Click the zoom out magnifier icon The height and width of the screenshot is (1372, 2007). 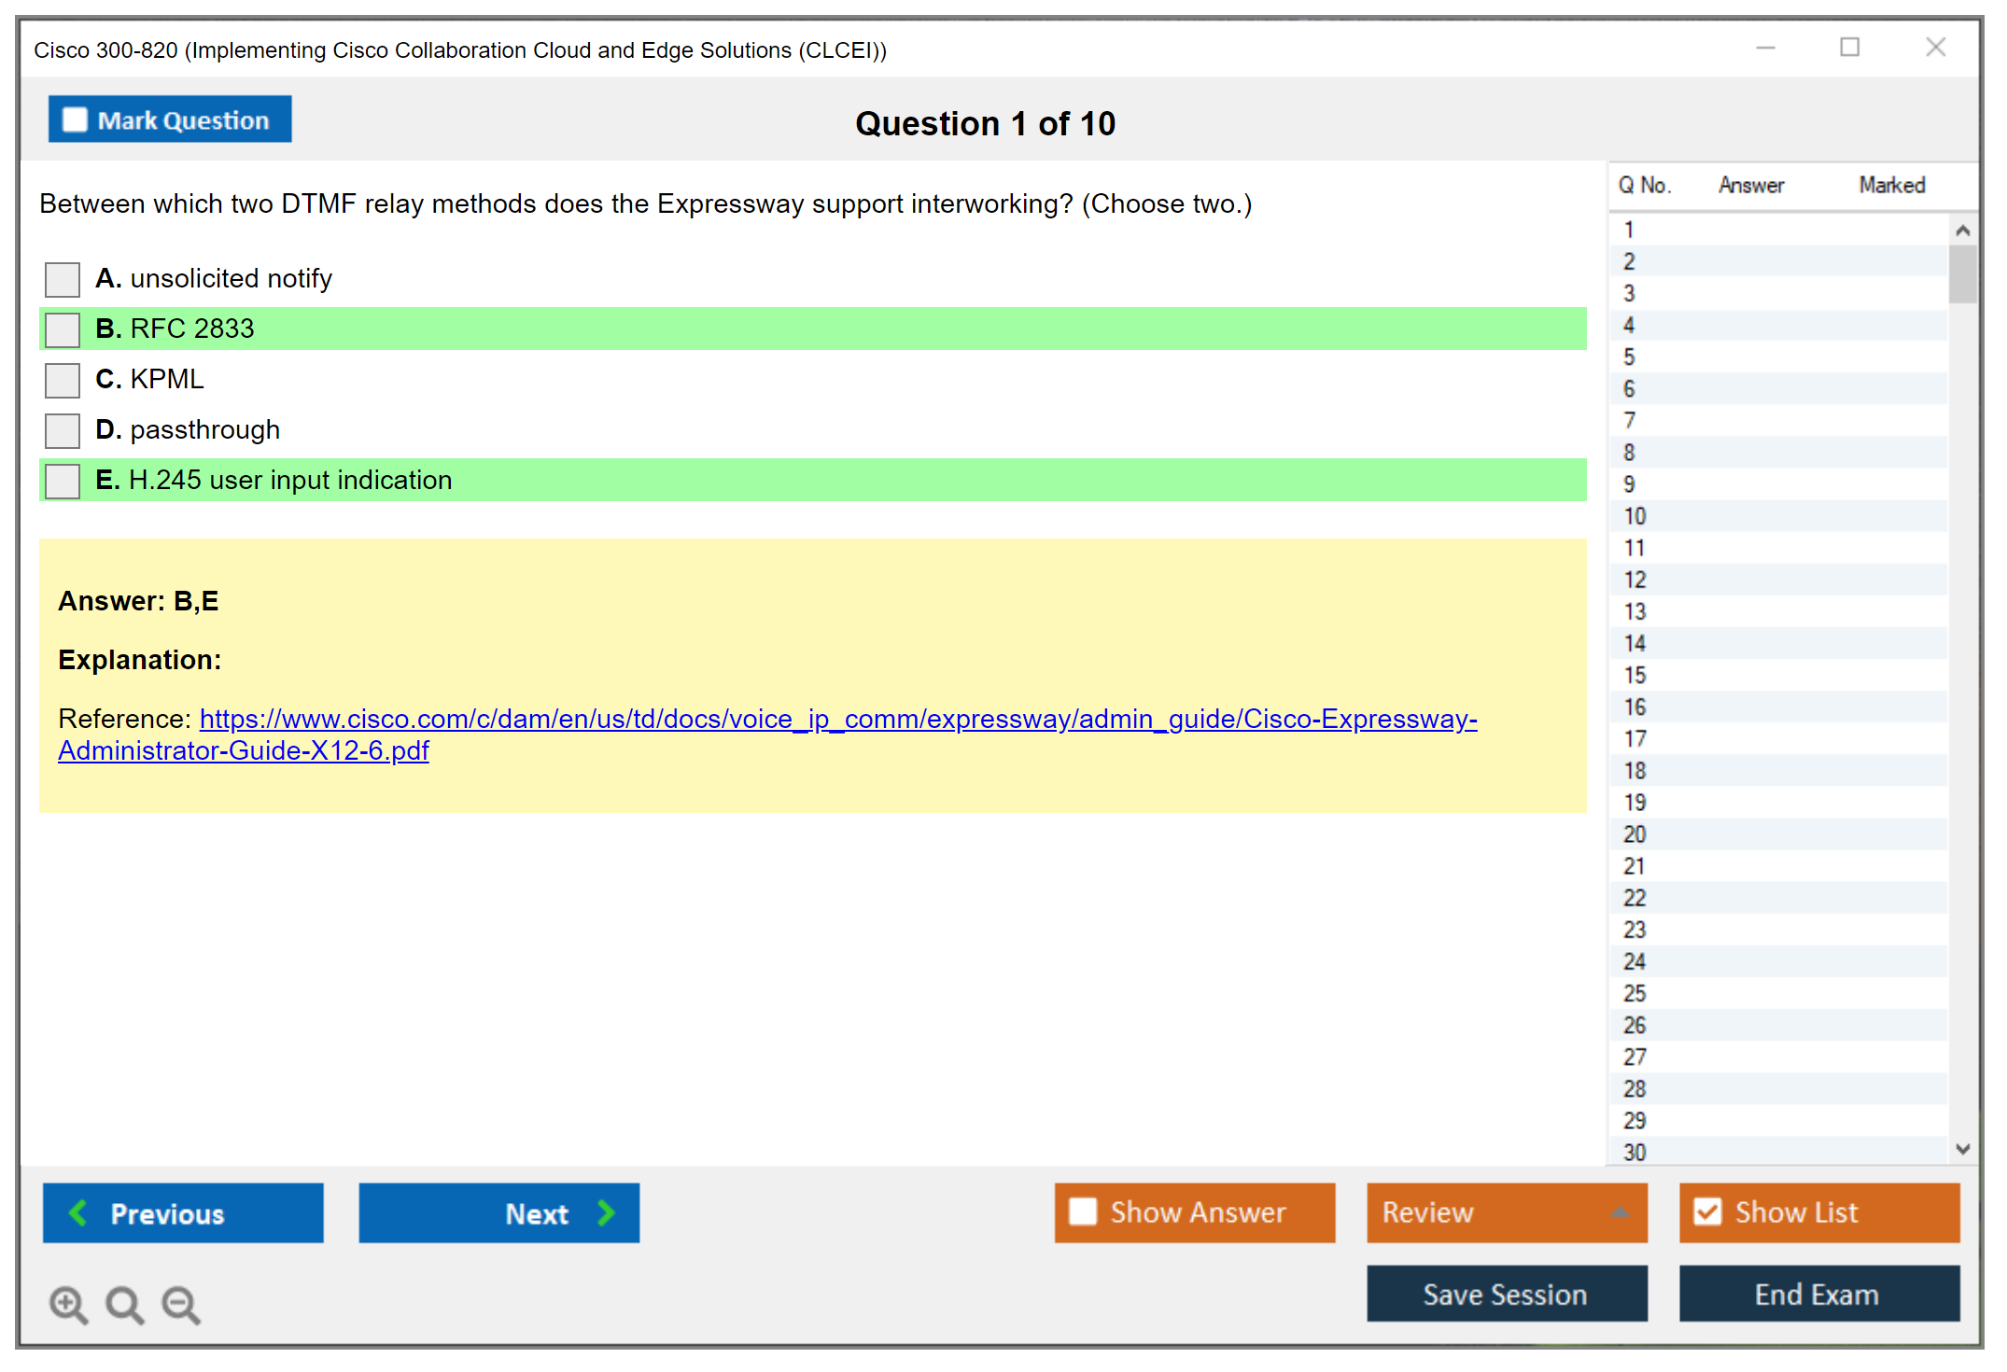(180, 1304)
